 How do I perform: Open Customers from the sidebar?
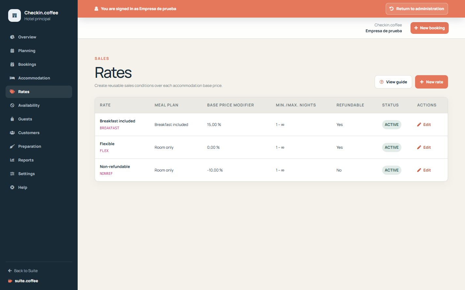pyautogui.click(x=39, y=133)
